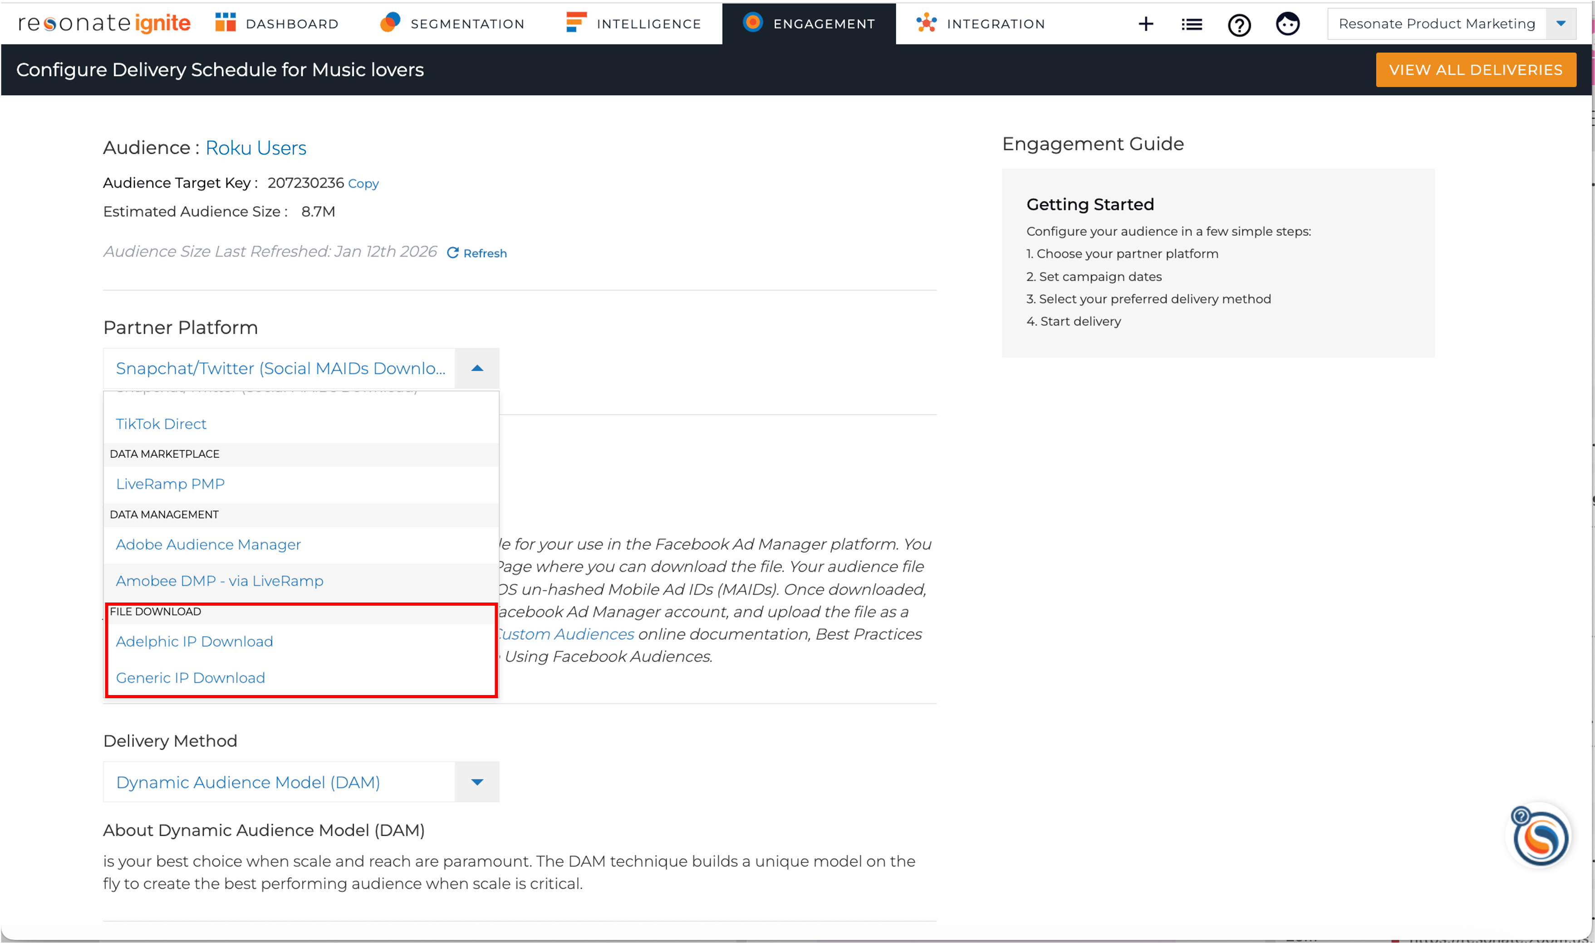
Task: Select Adobe Audience Manager option
Action: (x=301, y=544)
